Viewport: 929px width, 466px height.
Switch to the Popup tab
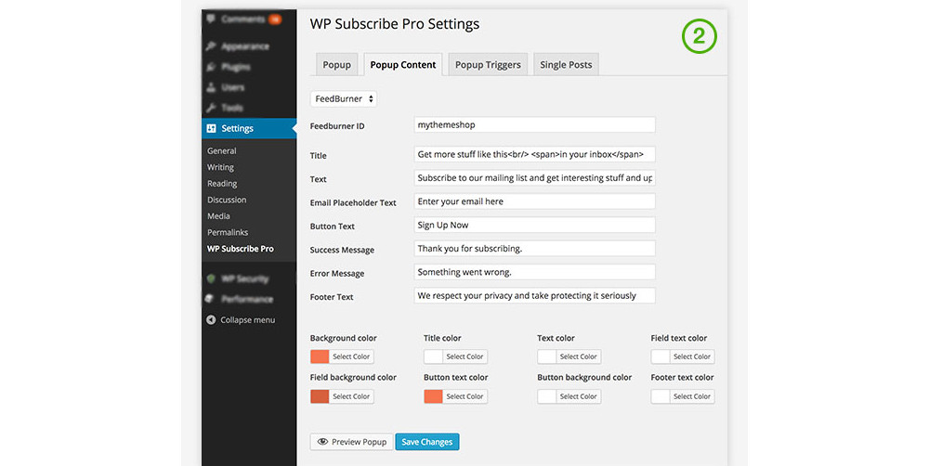tap(336, 65)
